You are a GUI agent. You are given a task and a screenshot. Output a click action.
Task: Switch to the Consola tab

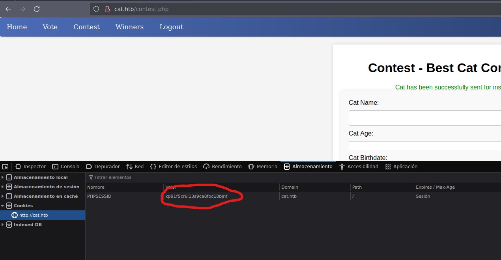click(66, 167)
